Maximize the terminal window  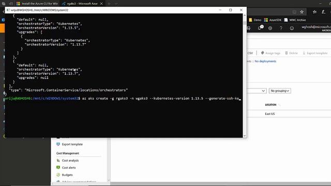pyautogui.click(x=231, y=10)
